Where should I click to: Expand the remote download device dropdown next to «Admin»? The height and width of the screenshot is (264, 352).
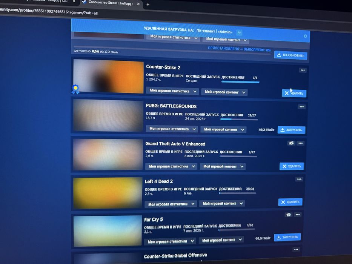point(239,32)
